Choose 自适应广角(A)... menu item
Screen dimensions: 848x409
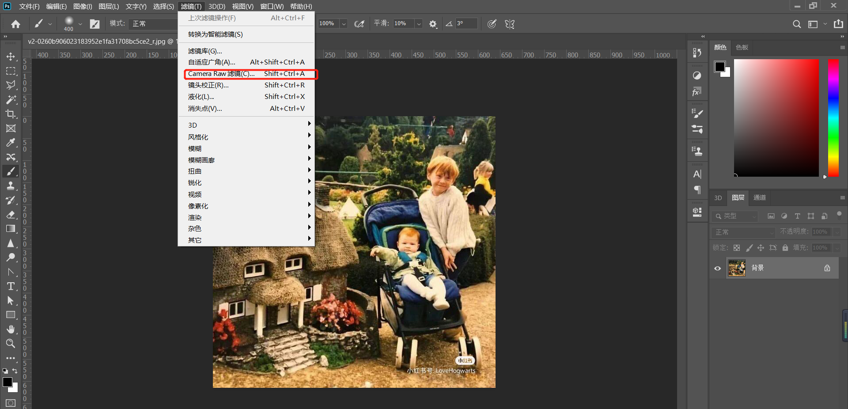pos(246,62)
